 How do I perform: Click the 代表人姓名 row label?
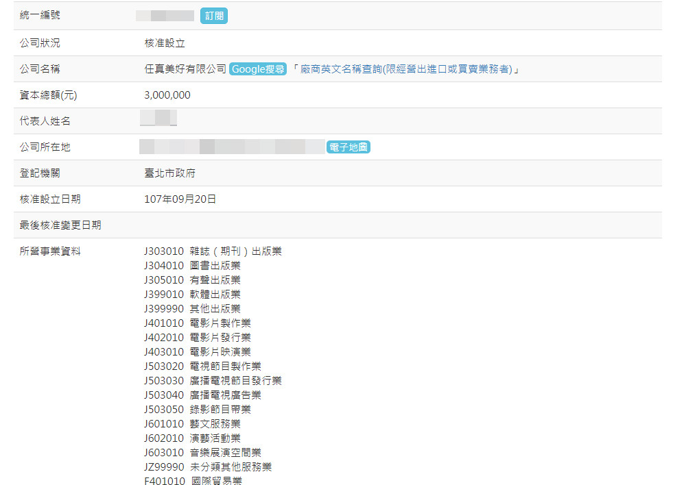pyautogui.click(x=45, y=121)
